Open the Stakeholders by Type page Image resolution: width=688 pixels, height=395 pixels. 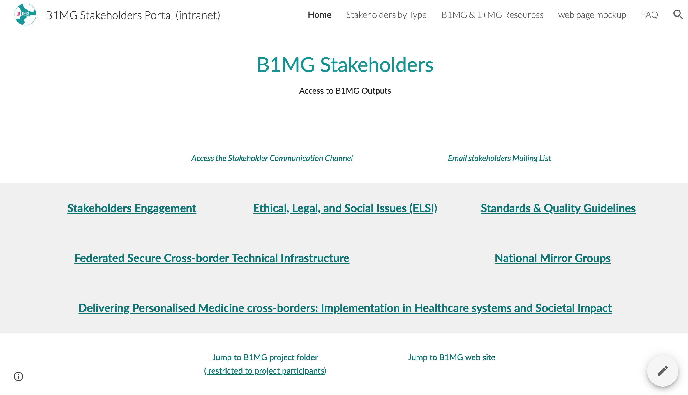[386, 15]
